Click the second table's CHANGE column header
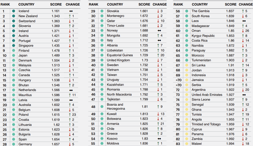 click(x=160, y=5)
